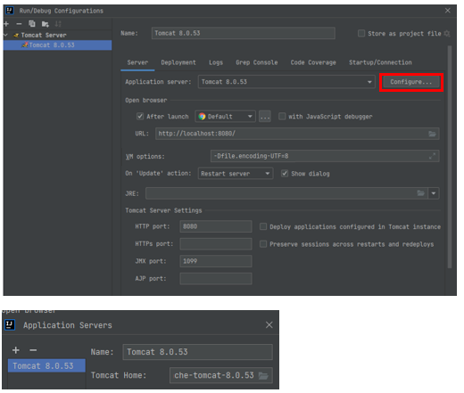This screenshot has width=464, height=393.
Task: Switch to the Deployment tab
Action: tap(178, 62)
